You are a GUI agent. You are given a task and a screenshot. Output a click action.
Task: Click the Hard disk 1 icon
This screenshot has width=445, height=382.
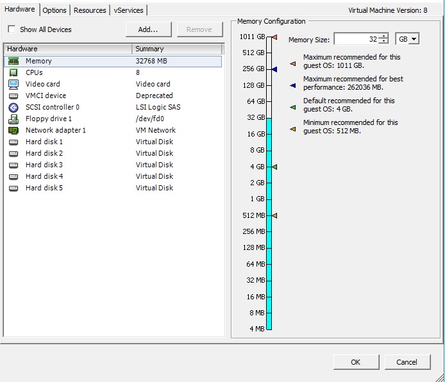click(x=13, y=142)
